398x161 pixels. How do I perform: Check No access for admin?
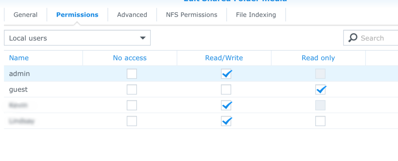[x=132, y=74]
